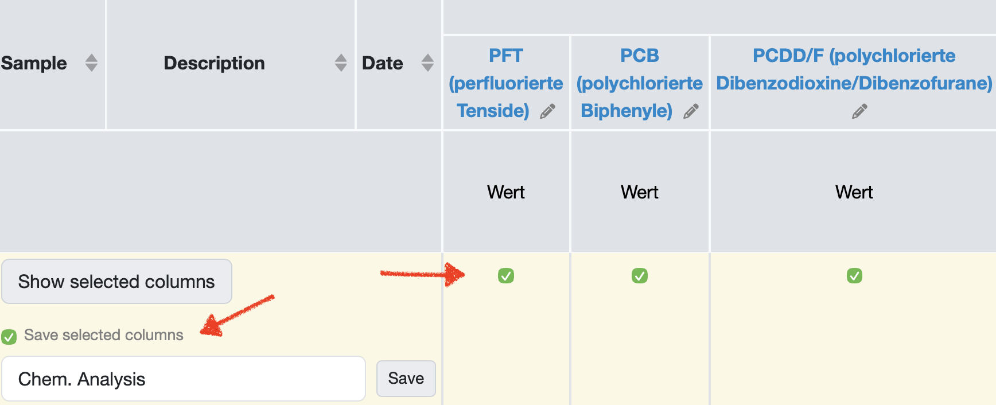Image resolution: width=996 pixels, height=405 pixels.
Task: Click the Wert cell under PFT
Action: [505, 192]
